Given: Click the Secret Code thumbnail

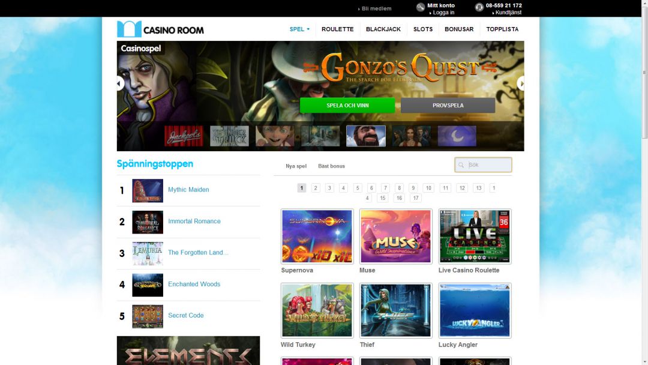Looking at the screenshot, I should point(148,316).
